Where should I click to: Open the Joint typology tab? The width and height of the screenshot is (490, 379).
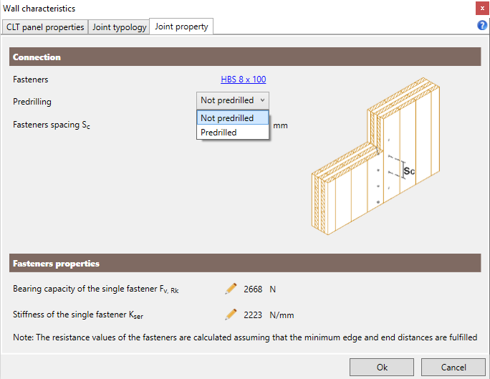pos(119,27)
